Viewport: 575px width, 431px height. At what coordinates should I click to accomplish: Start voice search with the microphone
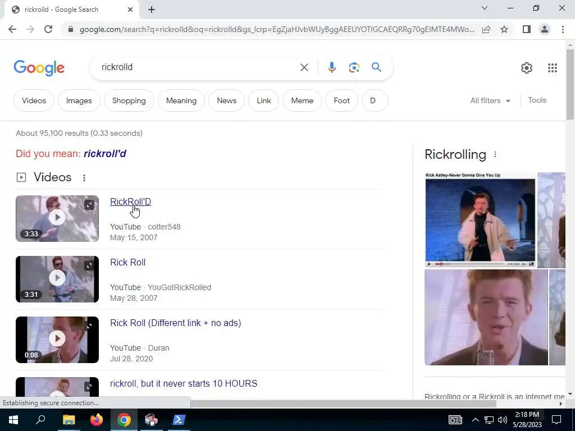[331, 67]
